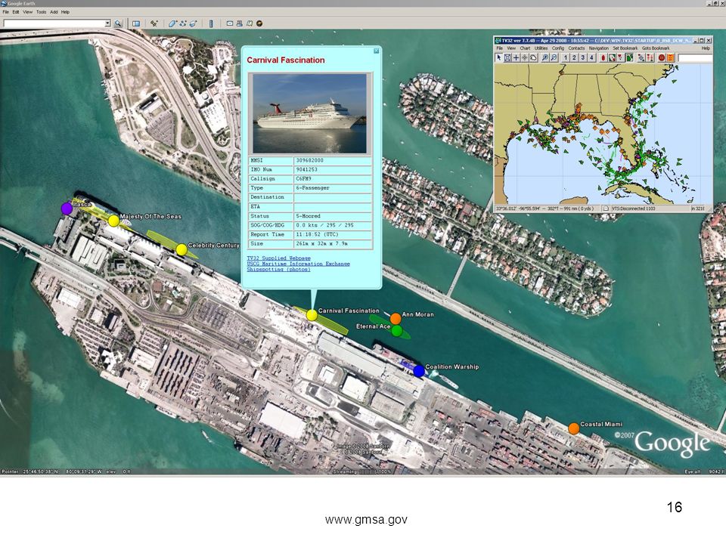Click the TV32 red drop marker icon
The image size is (726, 544).
pos(603,57)
